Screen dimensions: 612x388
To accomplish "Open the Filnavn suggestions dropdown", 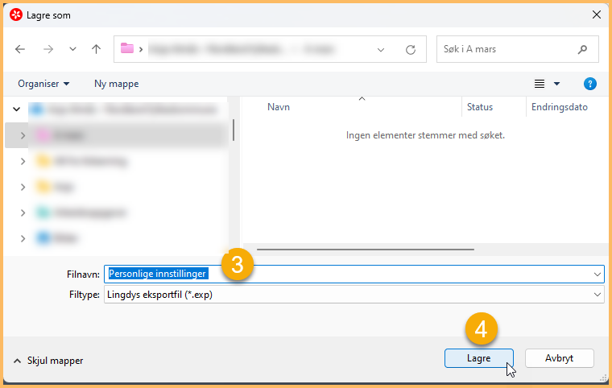I will (597, 274).
